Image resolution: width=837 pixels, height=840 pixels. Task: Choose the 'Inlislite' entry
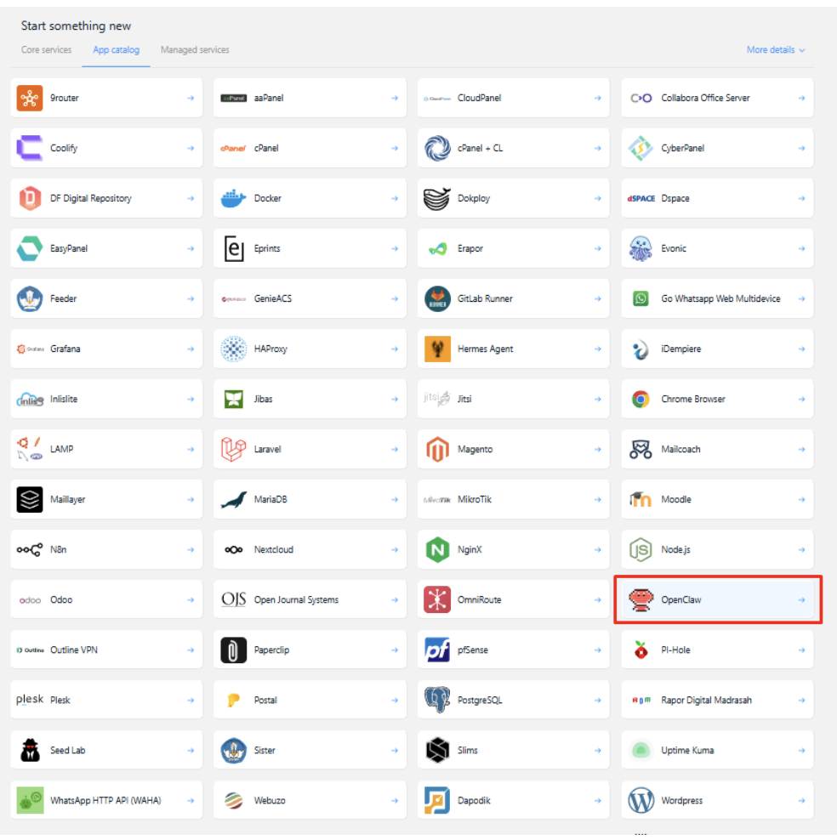pyautogui.click(x=106, y=399)
